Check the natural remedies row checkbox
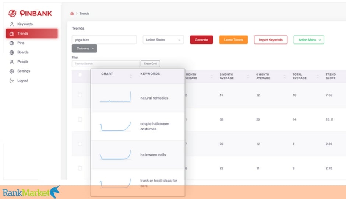346x199 pixels. (80, 95)
